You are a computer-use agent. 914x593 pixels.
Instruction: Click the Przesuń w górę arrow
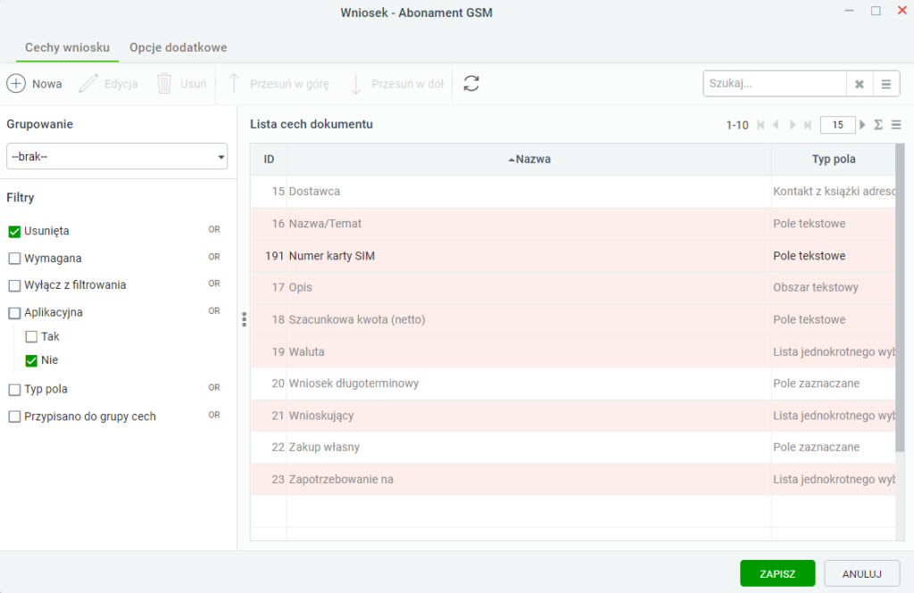coord(234,83)
